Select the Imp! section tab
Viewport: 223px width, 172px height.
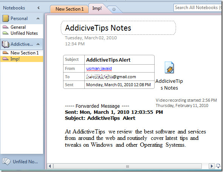click(97, 8)
